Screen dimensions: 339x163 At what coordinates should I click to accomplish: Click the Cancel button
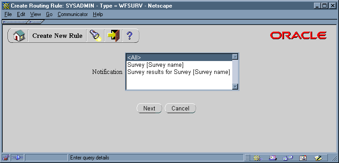click(x=180, y=108)
